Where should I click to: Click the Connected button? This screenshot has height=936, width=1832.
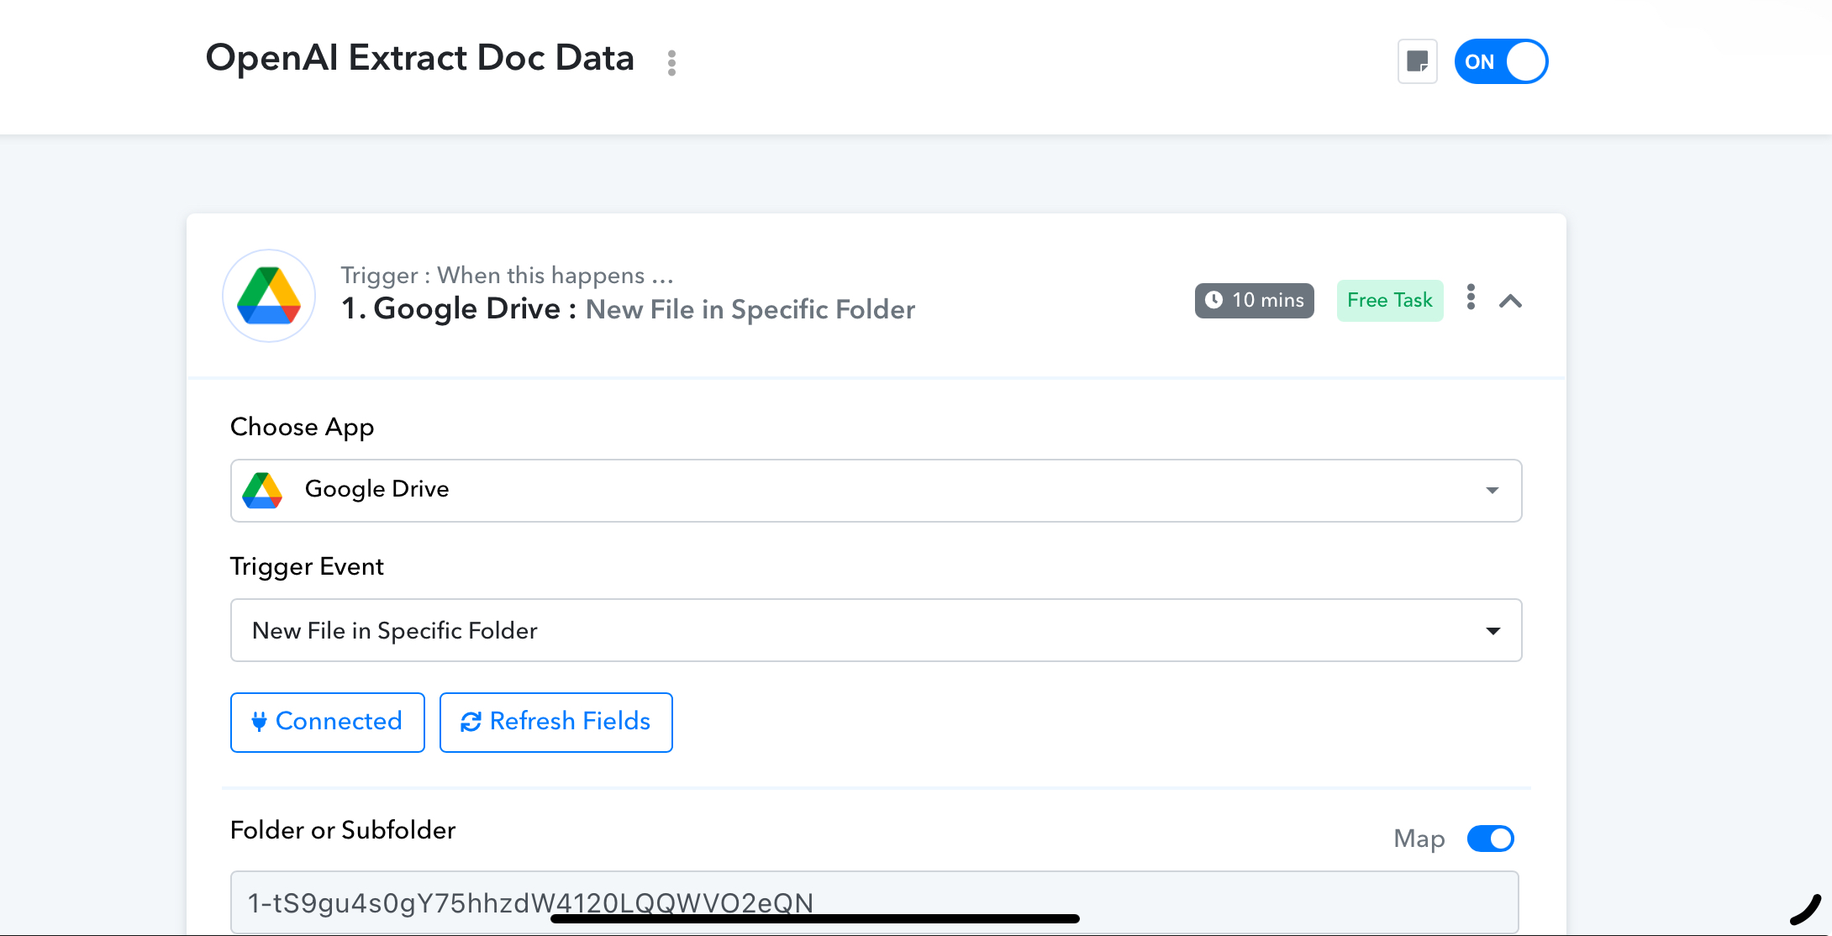coord(328,722)
